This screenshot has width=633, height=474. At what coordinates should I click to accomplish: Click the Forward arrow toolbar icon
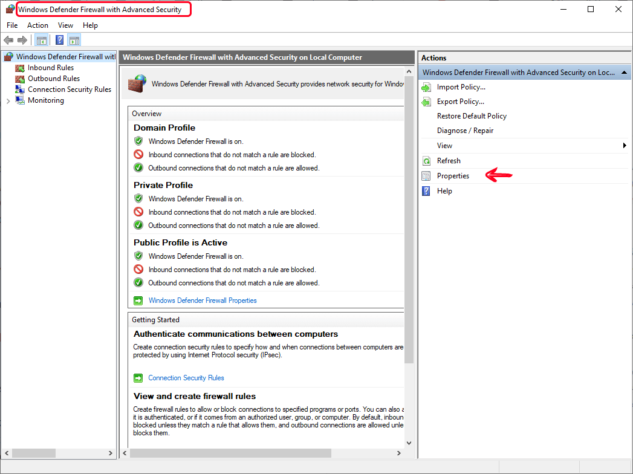[22, 41]
